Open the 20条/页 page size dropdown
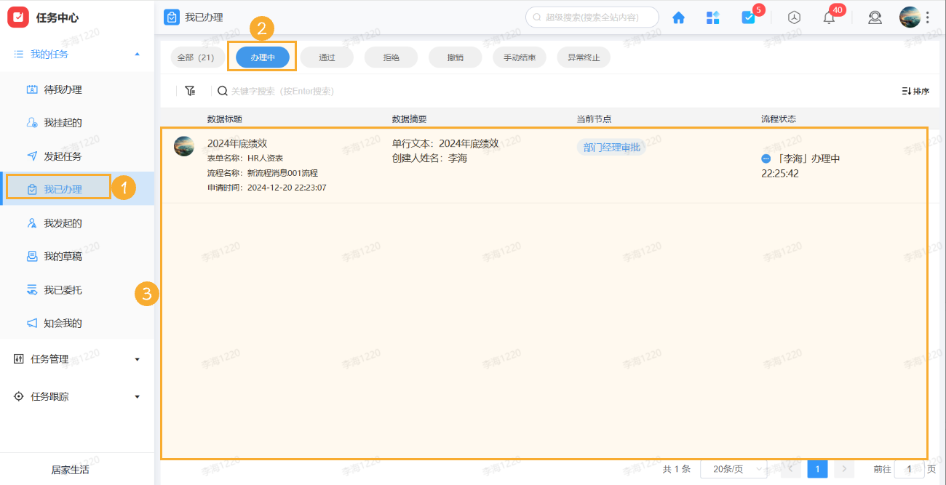 pyautogui.click(x=734, y=468)
